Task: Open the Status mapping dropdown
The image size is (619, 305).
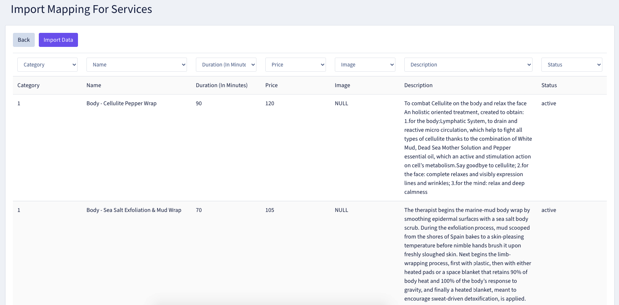Action: [x=572, y=65]
